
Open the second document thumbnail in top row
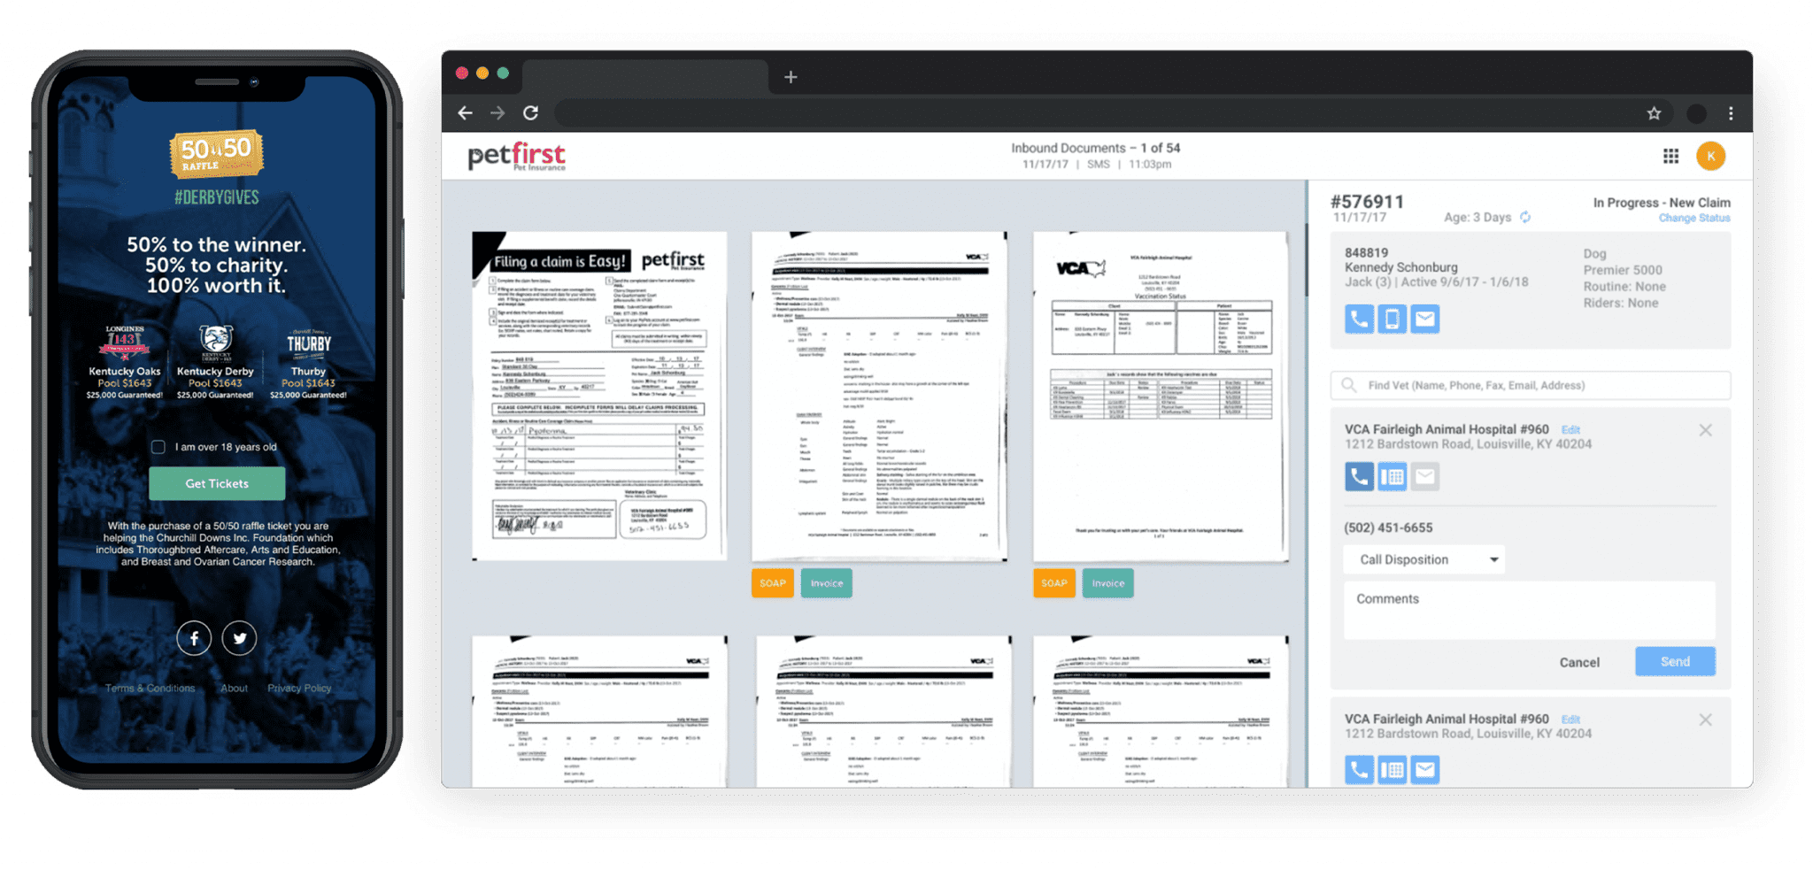click(x=879, y=397)
